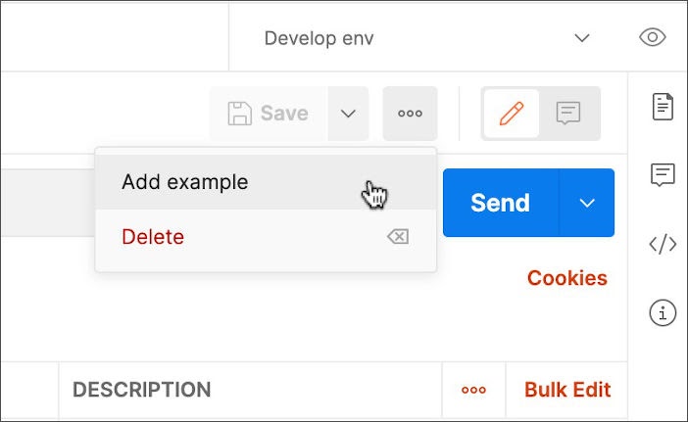Click the backspace icon beside Delete
688x422 pixels.
(x=397, y=237)
